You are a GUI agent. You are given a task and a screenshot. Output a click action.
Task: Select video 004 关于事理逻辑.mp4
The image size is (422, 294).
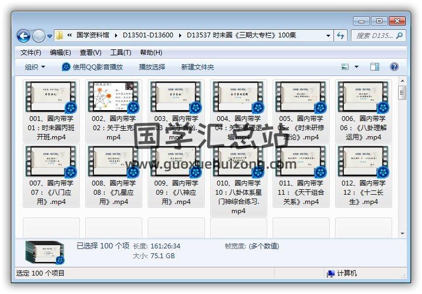(x=238, y=111)
